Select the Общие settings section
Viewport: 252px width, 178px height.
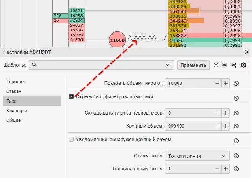coord(32,120)
